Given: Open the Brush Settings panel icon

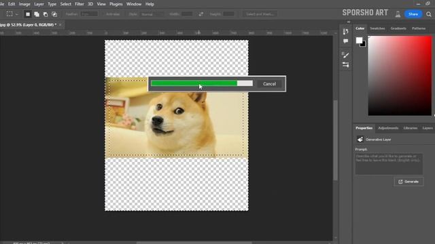Looking at the screenshot, I should click(x=345, y=55).
